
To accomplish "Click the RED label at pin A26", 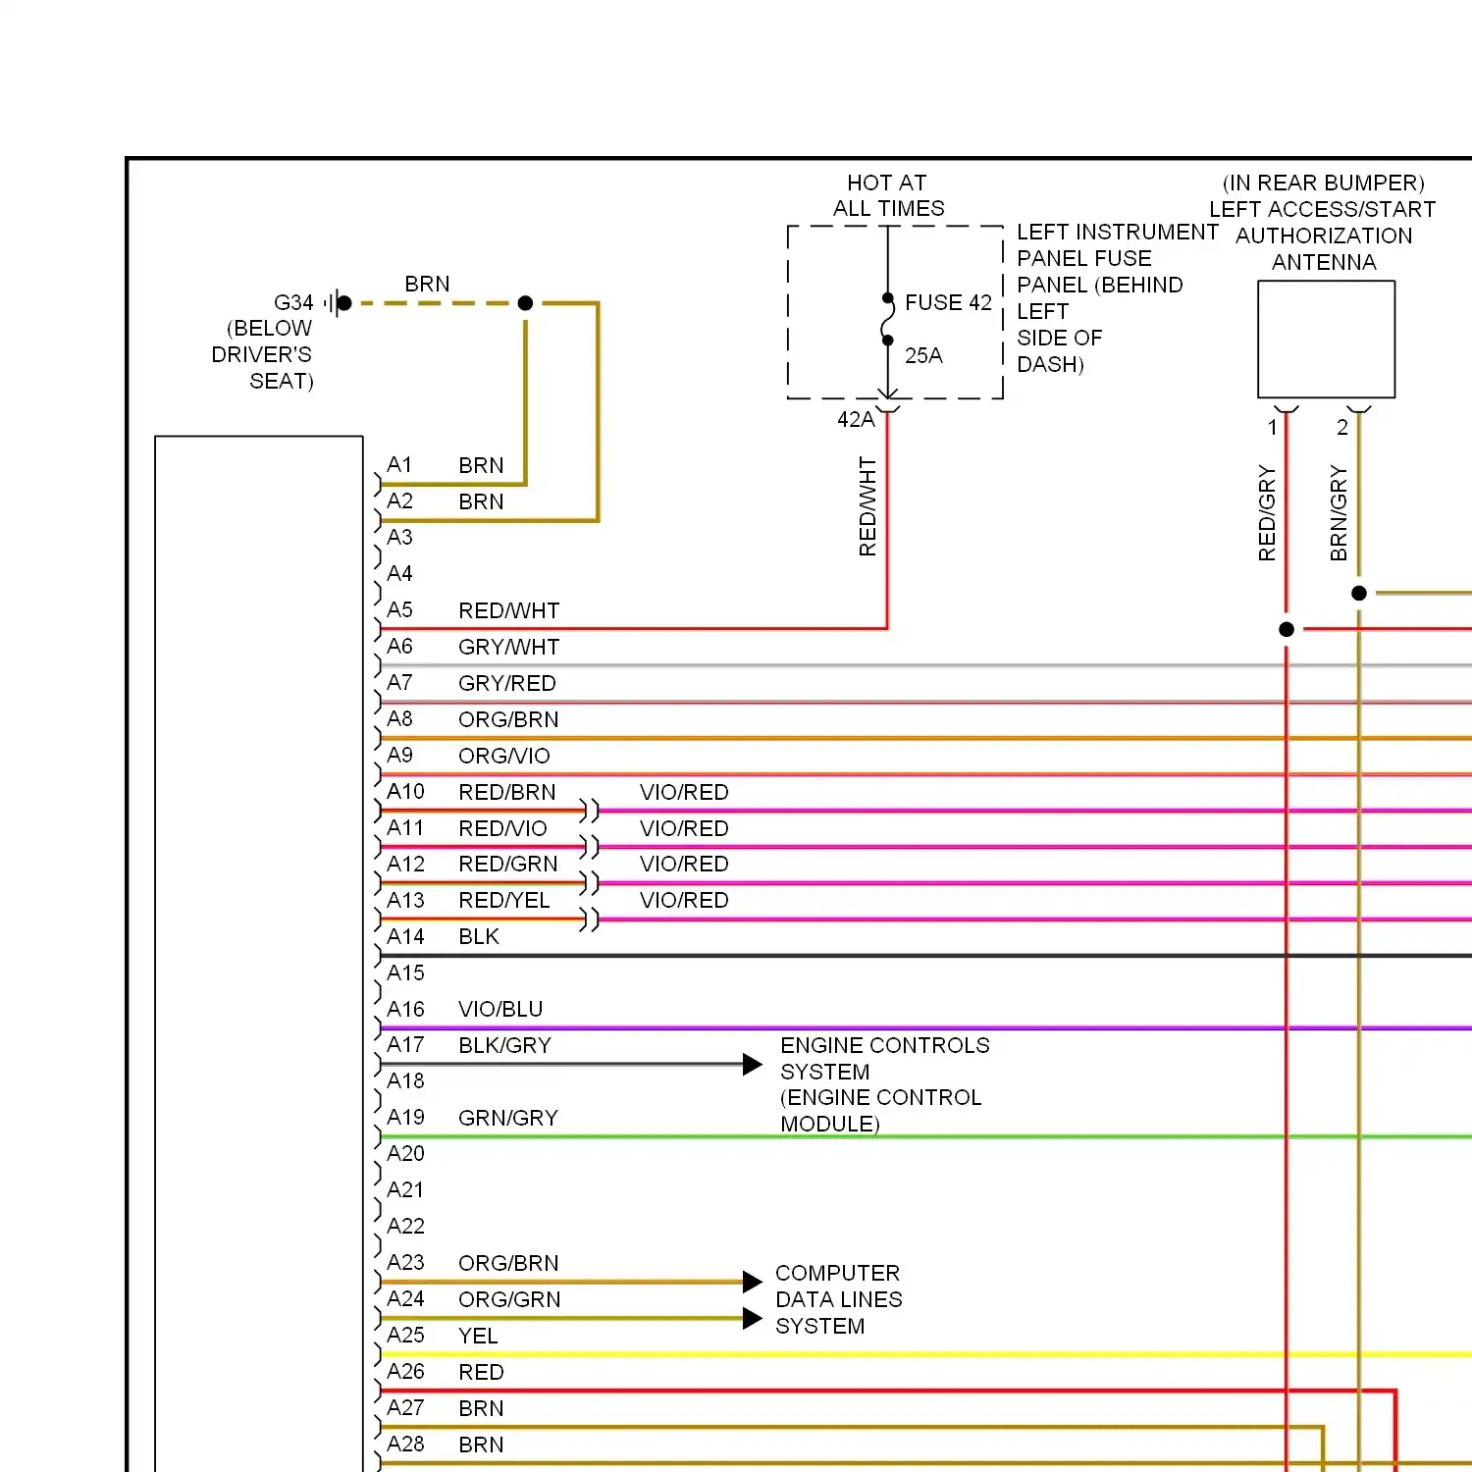I will click(x=481, y=1372).
